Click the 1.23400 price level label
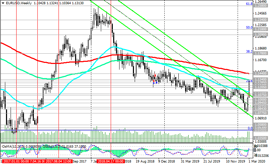The image size is (269, 165). (x=261, y=20)
